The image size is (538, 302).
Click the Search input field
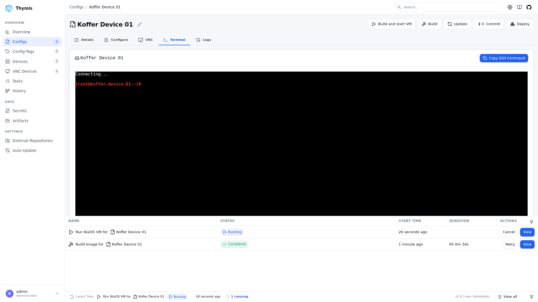click(448, 7)
